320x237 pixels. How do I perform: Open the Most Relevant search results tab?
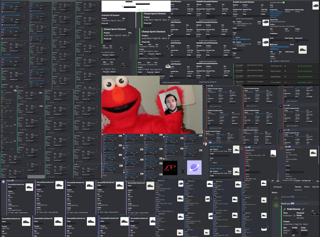click(316, 187)
